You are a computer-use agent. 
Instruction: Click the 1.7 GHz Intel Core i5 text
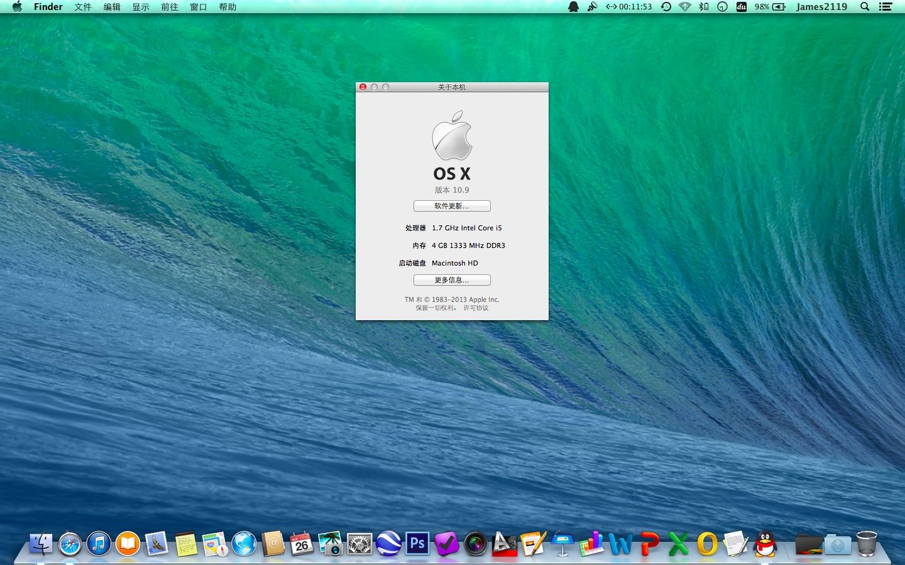pos(467,228)
